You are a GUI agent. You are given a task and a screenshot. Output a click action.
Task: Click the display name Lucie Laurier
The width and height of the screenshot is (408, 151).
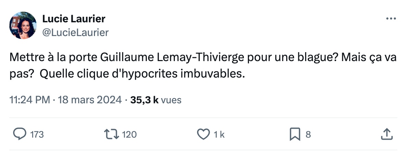(74, 19)
